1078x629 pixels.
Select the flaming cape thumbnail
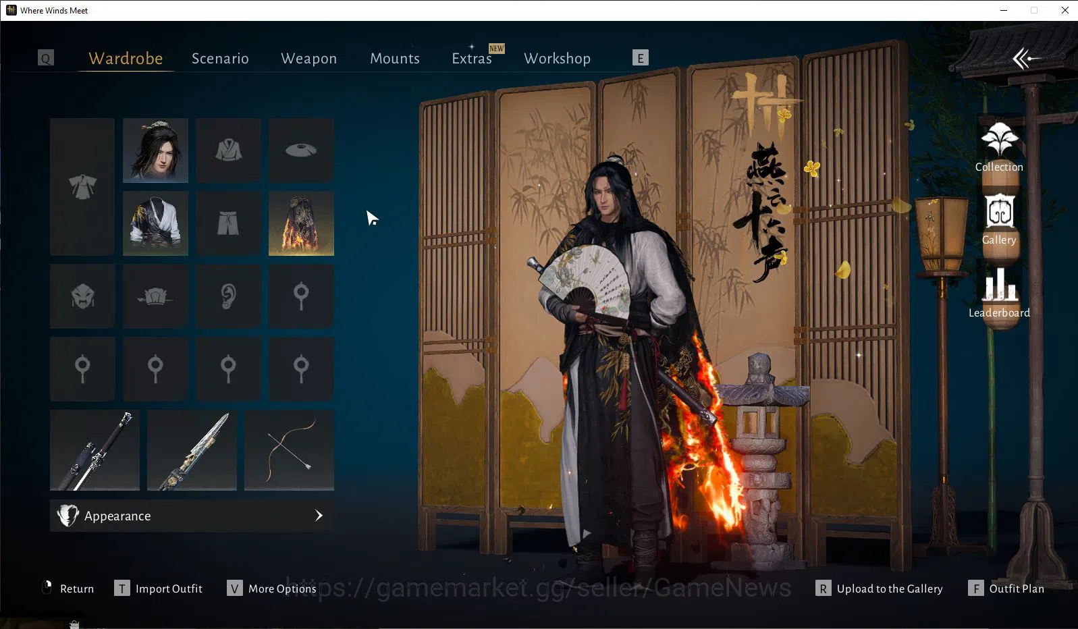click(x=301, y=223)
